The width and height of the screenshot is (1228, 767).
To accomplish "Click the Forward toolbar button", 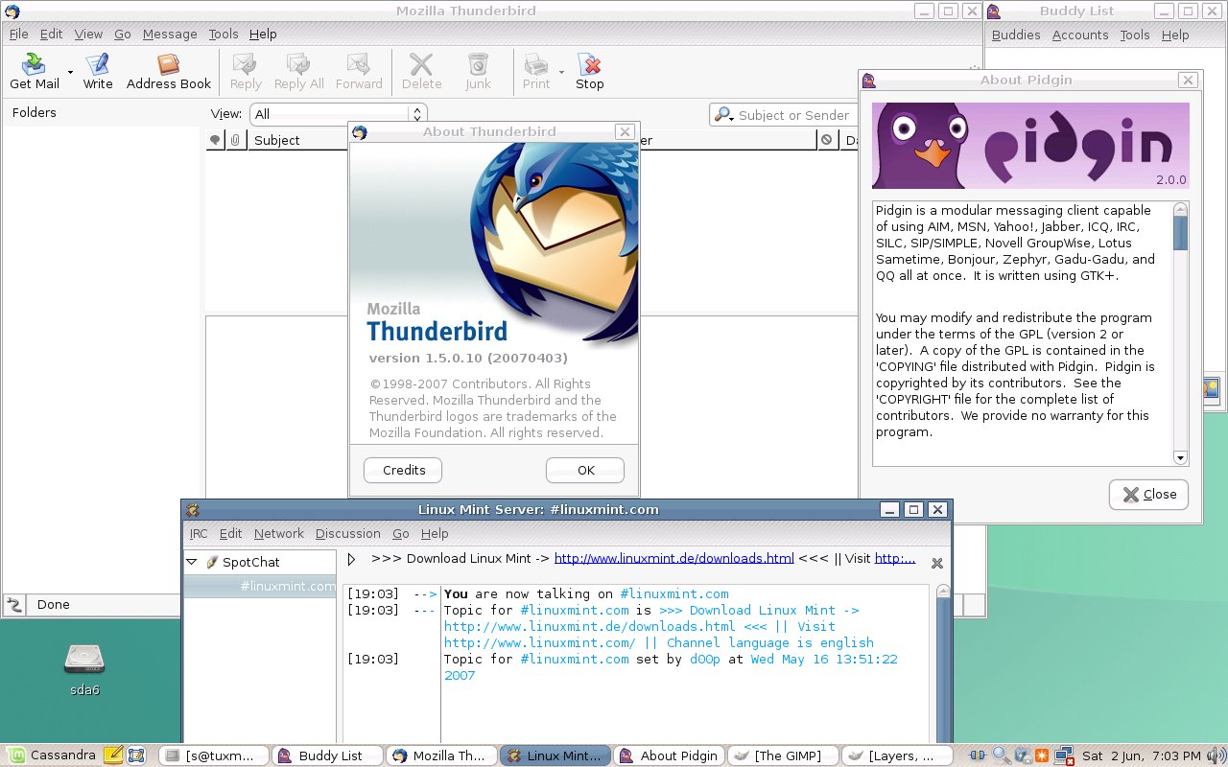I will (359, 72).
